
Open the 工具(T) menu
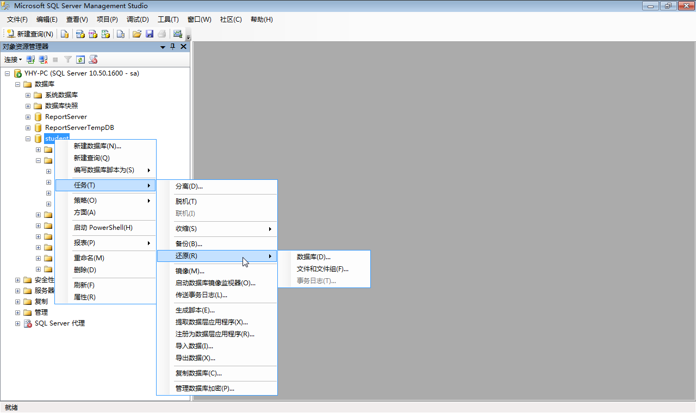point(168,19)
